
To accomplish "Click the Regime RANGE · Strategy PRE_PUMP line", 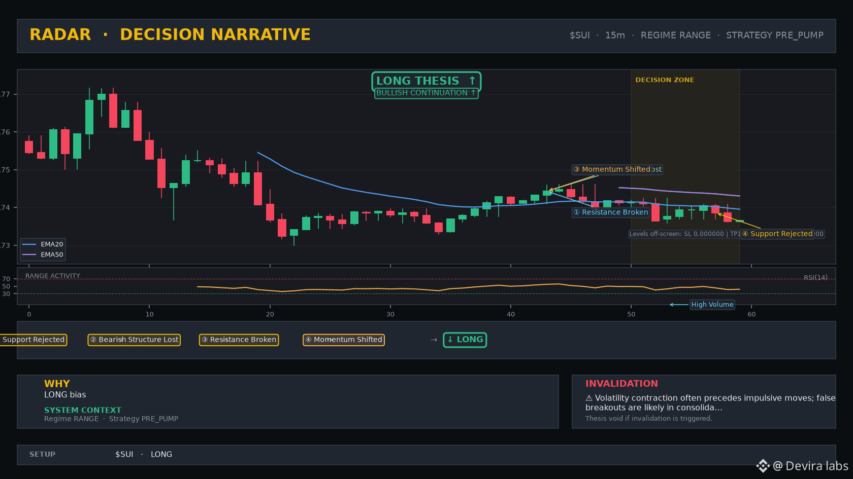I will (111, 419).
